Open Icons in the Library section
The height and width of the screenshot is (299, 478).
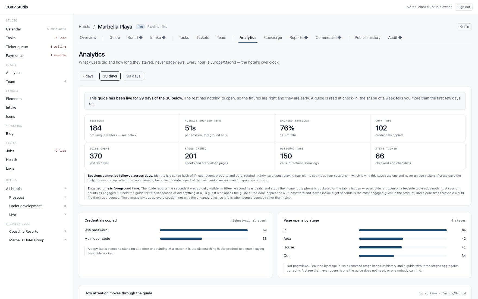pyautogui.click(x=36, y=116)
